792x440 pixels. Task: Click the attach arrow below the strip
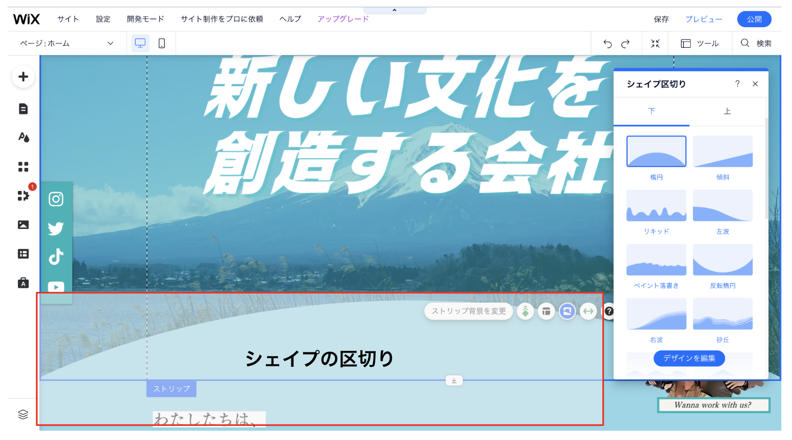(454, 380)
